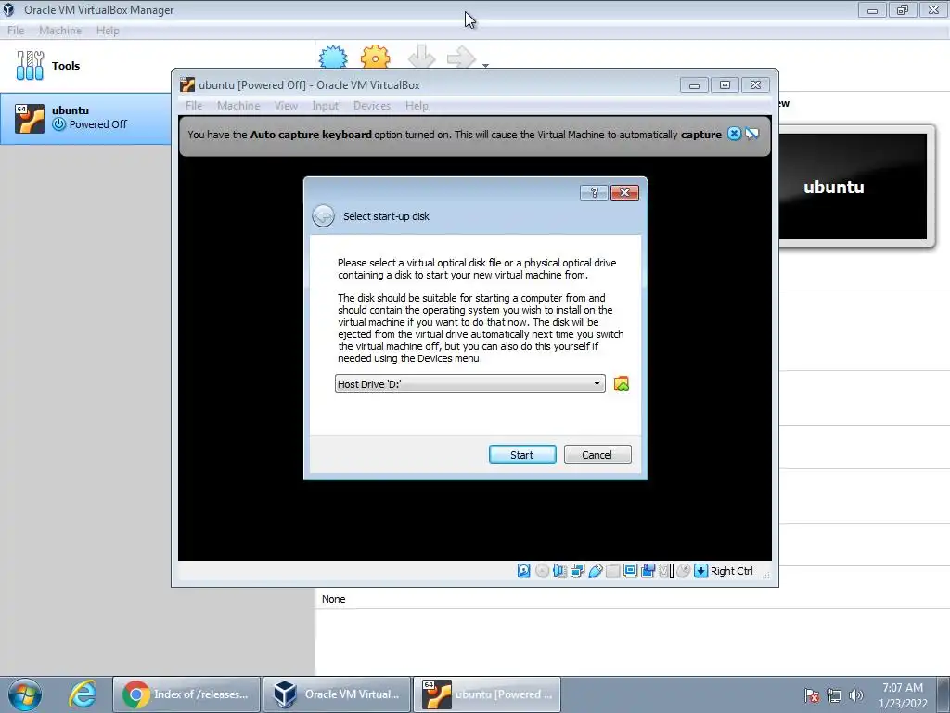Open the Input menu in ubuntu VM window

coord(325,106)
